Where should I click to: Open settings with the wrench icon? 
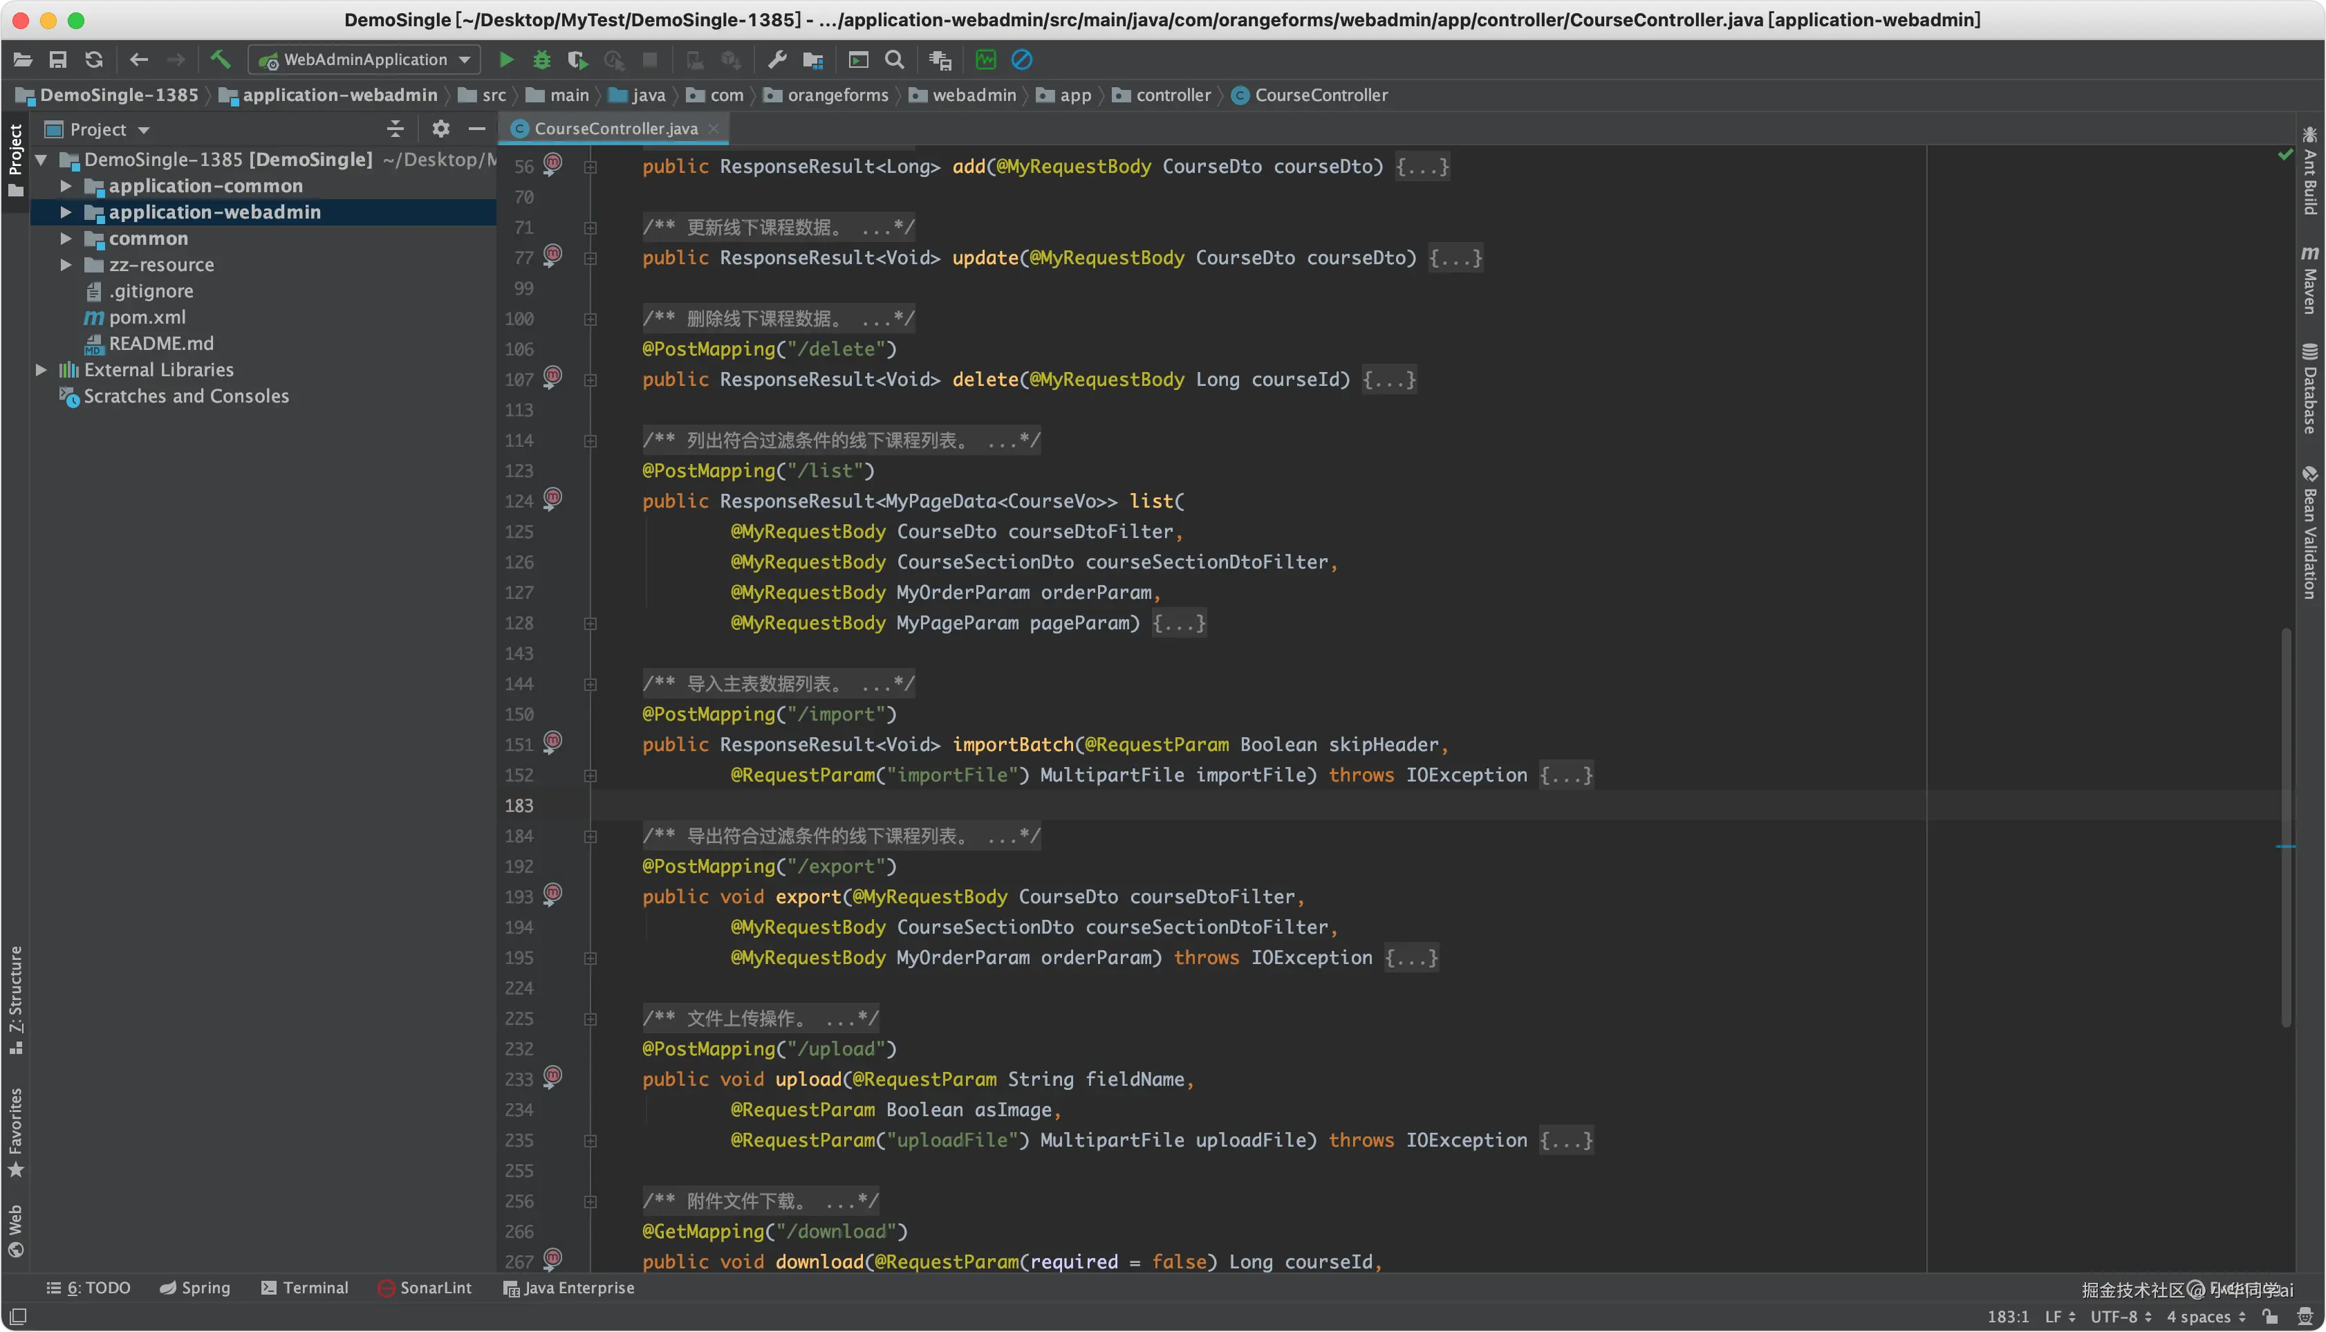[x=776, y=60]
